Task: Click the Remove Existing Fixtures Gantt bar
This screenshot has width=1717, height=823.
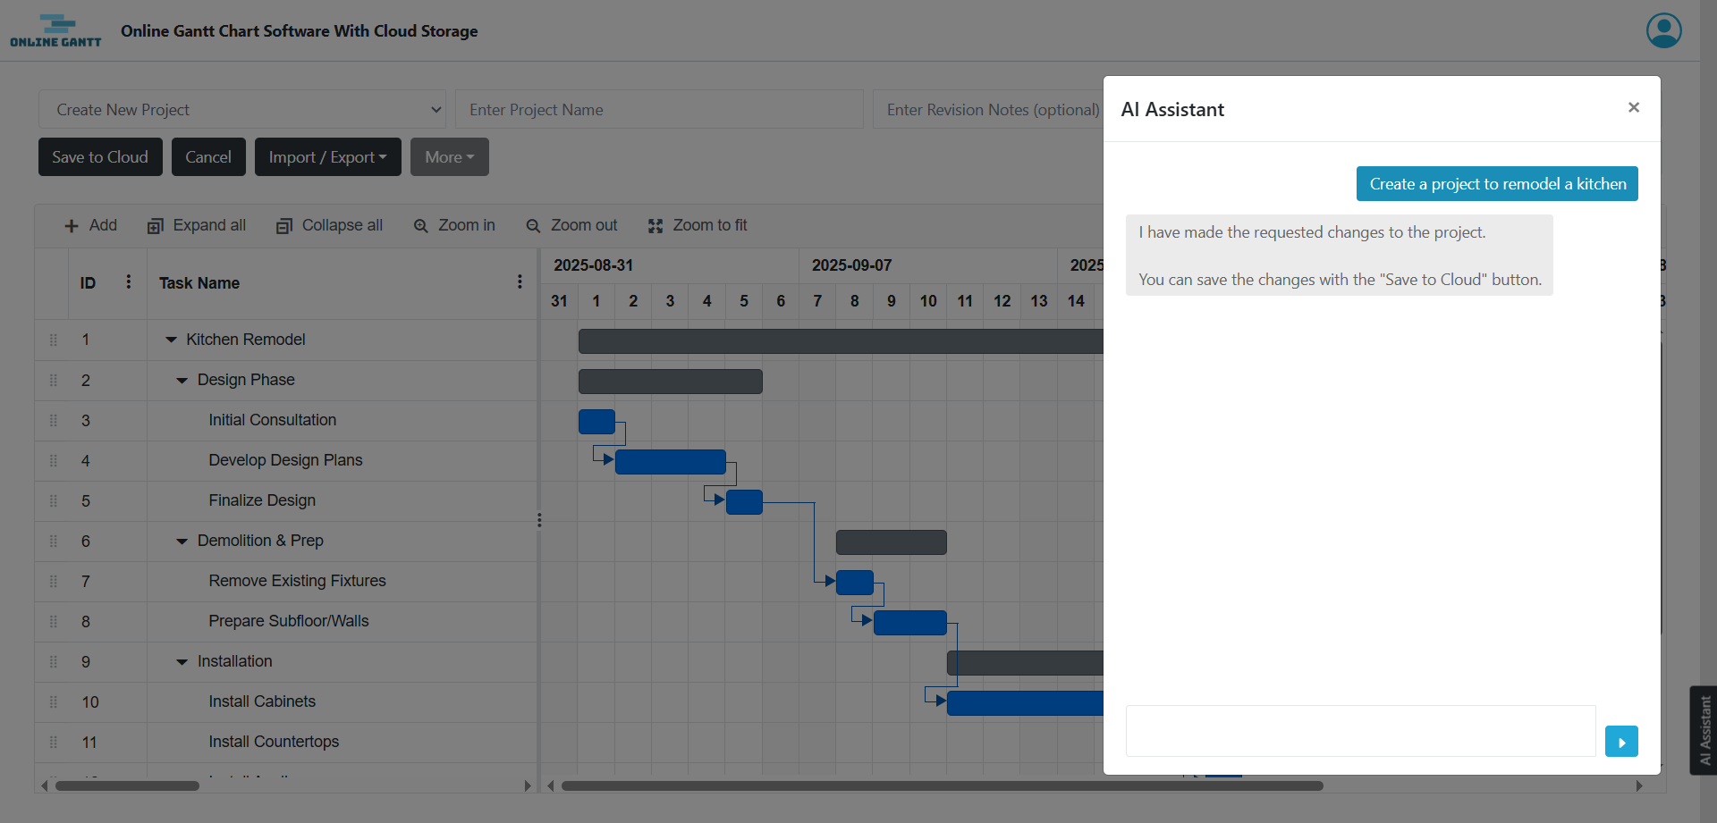Action: coord(855,582)
